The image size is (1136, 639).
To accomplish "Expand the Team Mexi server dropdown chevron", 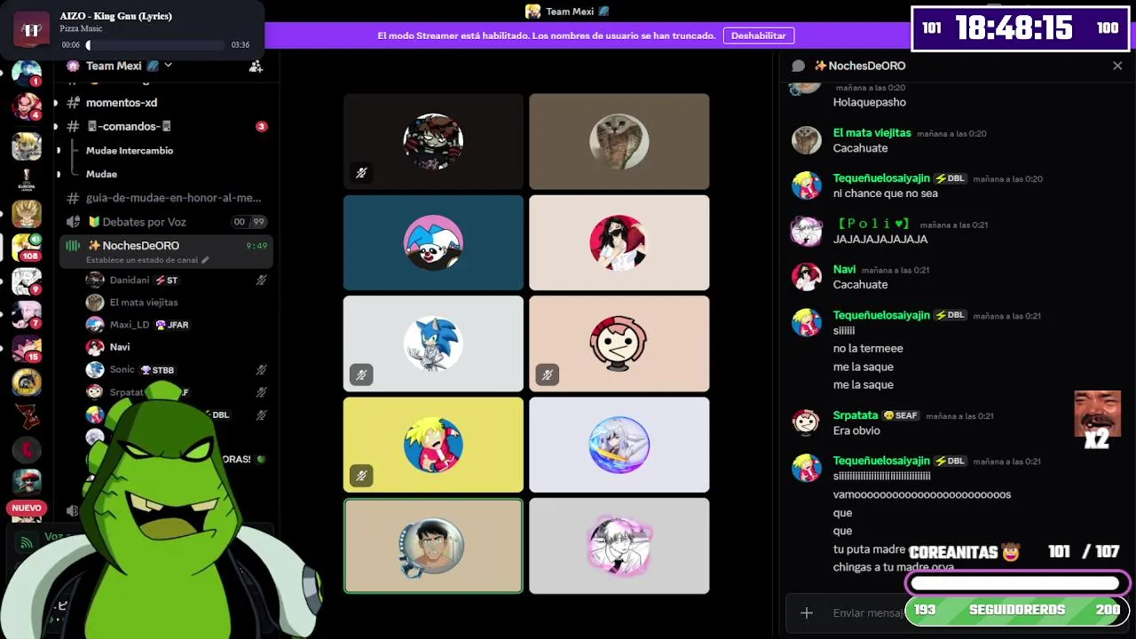I will pyautogui.click(x=169, y=66).
